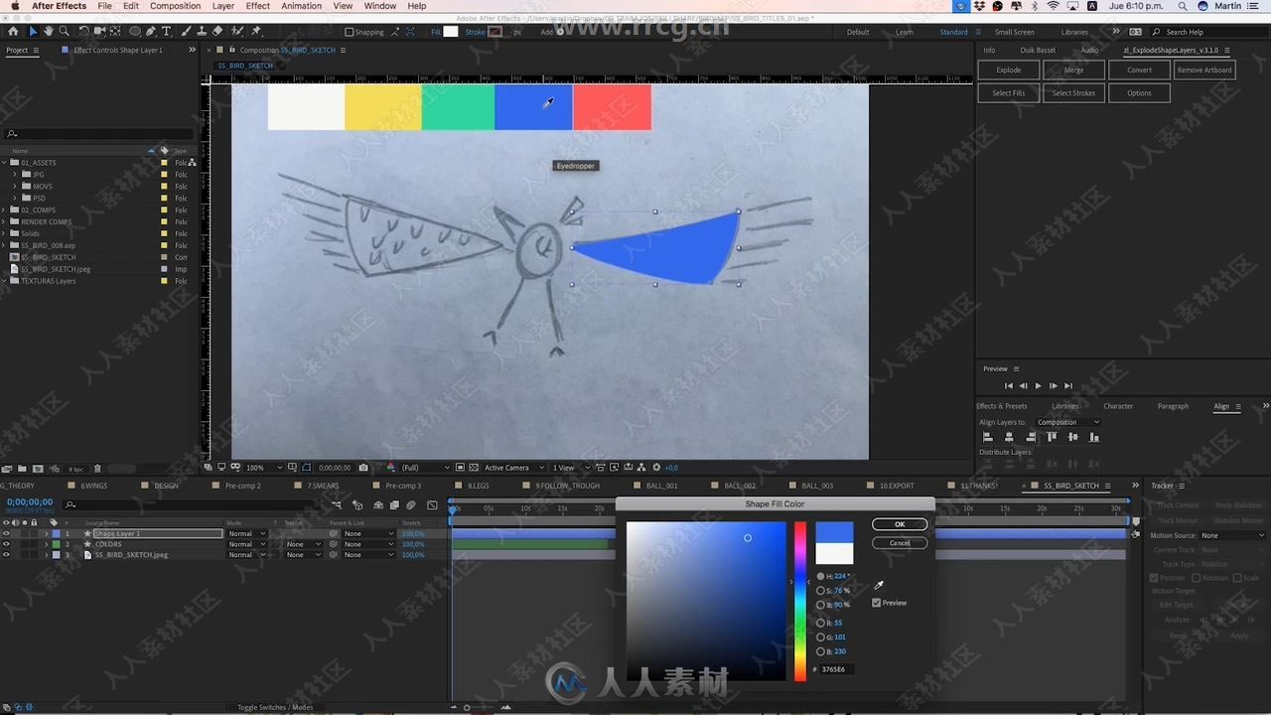
Task: Open the Align Layers to Composition dropdown
Action: pyautogui.click(x=1068, y=422)
